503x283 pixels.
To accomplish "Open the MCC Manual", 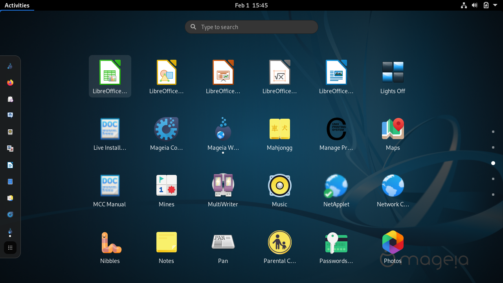I will pyautogui.click(x=110, y=189).
